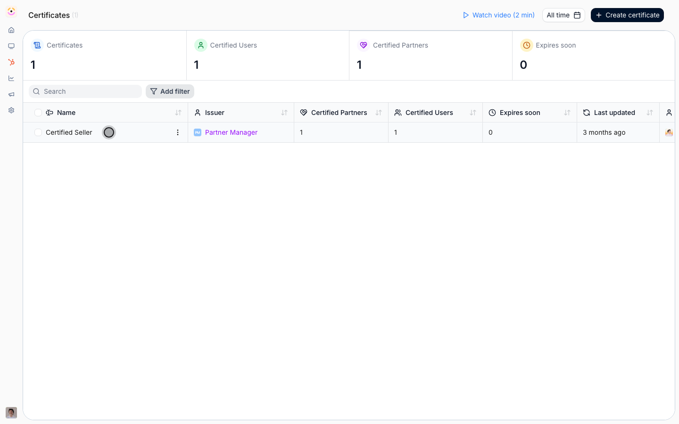
Task: Check the Certified Seller row checkbox
Action: pos(38,132)
